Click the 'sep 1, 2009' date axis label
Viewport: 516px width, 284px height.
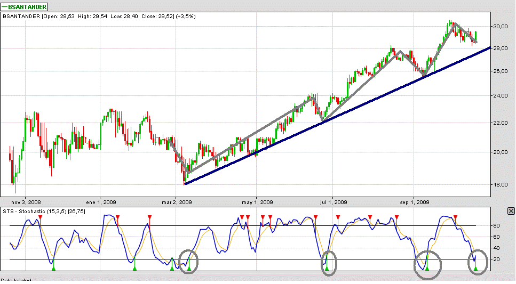(415, 202)
